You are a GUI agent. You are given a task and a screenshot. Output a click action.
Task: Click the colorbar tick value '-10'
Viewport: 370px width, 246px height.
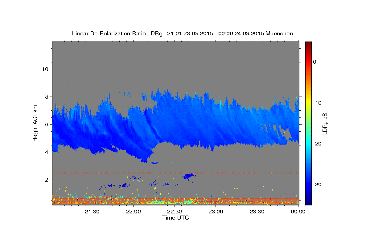(318, 103)
